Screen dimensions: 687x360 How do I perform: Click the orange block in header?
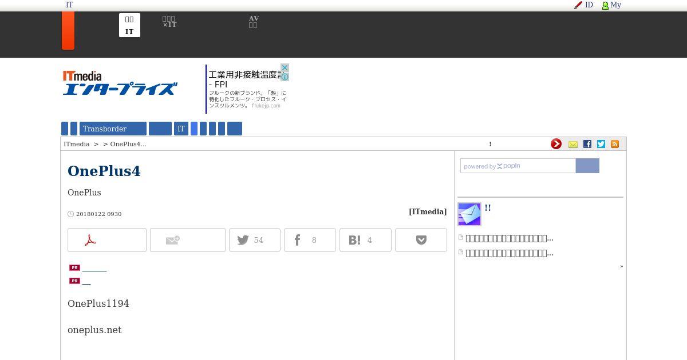click(68, 30)
